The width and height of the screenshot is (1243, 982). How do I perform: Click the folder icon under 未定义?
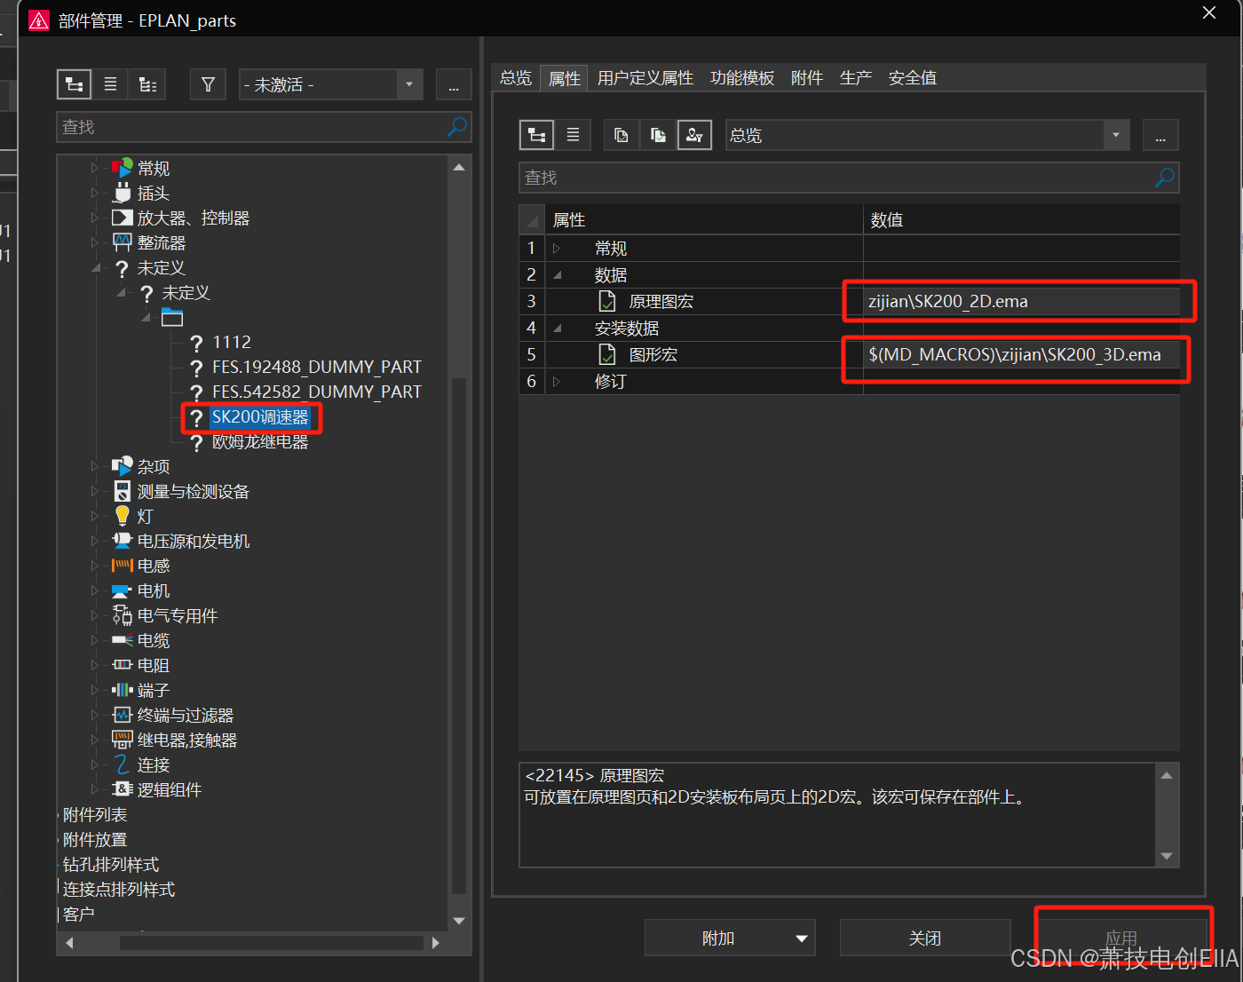pos(172,317)
